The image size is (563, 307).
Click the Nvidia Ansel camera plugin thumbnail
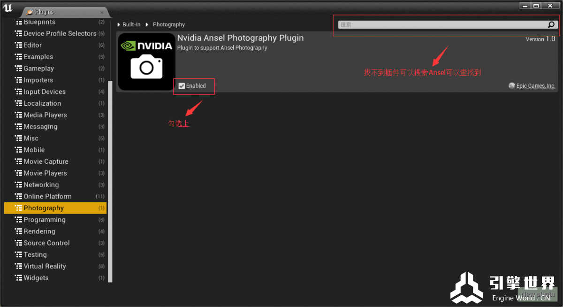tap(146, 61)
